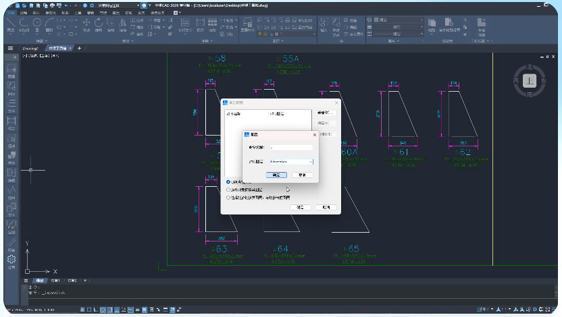Click the top icon in left sidebar panel
This screenshot has width=562, height=317.
[x=11, y=71]
